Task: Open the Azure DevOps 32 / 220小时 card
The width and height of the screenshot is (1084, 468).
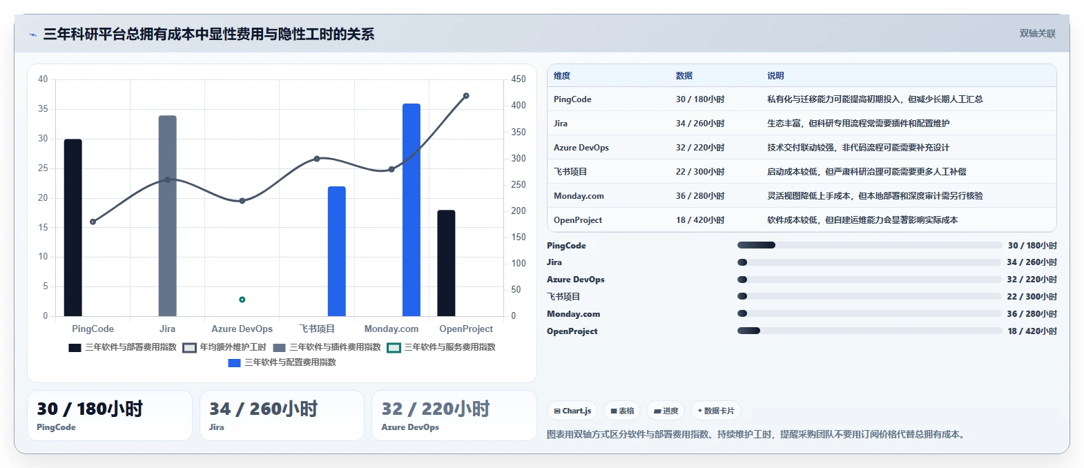Action: 454,416
